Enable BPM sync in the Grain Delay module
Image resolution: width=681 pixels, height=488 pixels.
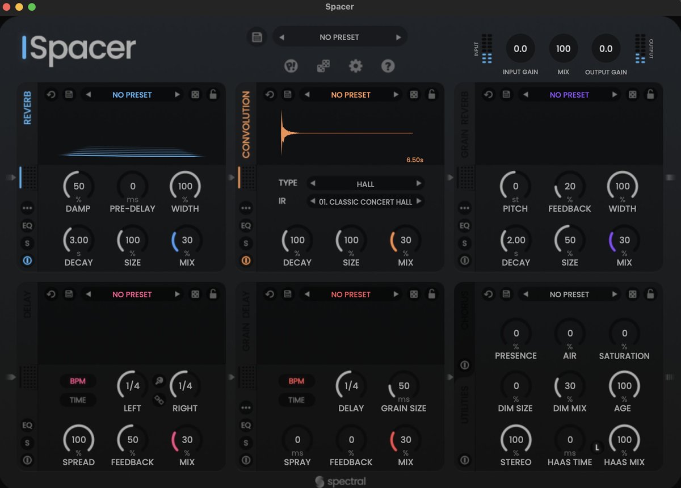[297, 381]
